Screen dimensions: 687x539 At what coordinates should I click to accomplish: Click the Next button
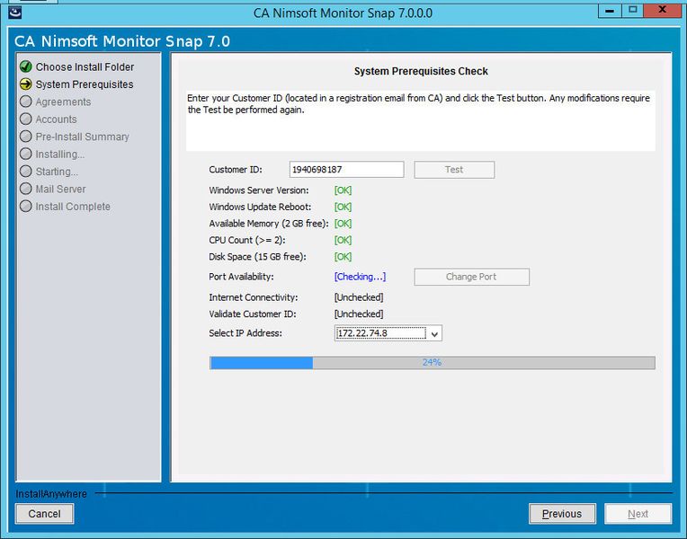(638, 514)
